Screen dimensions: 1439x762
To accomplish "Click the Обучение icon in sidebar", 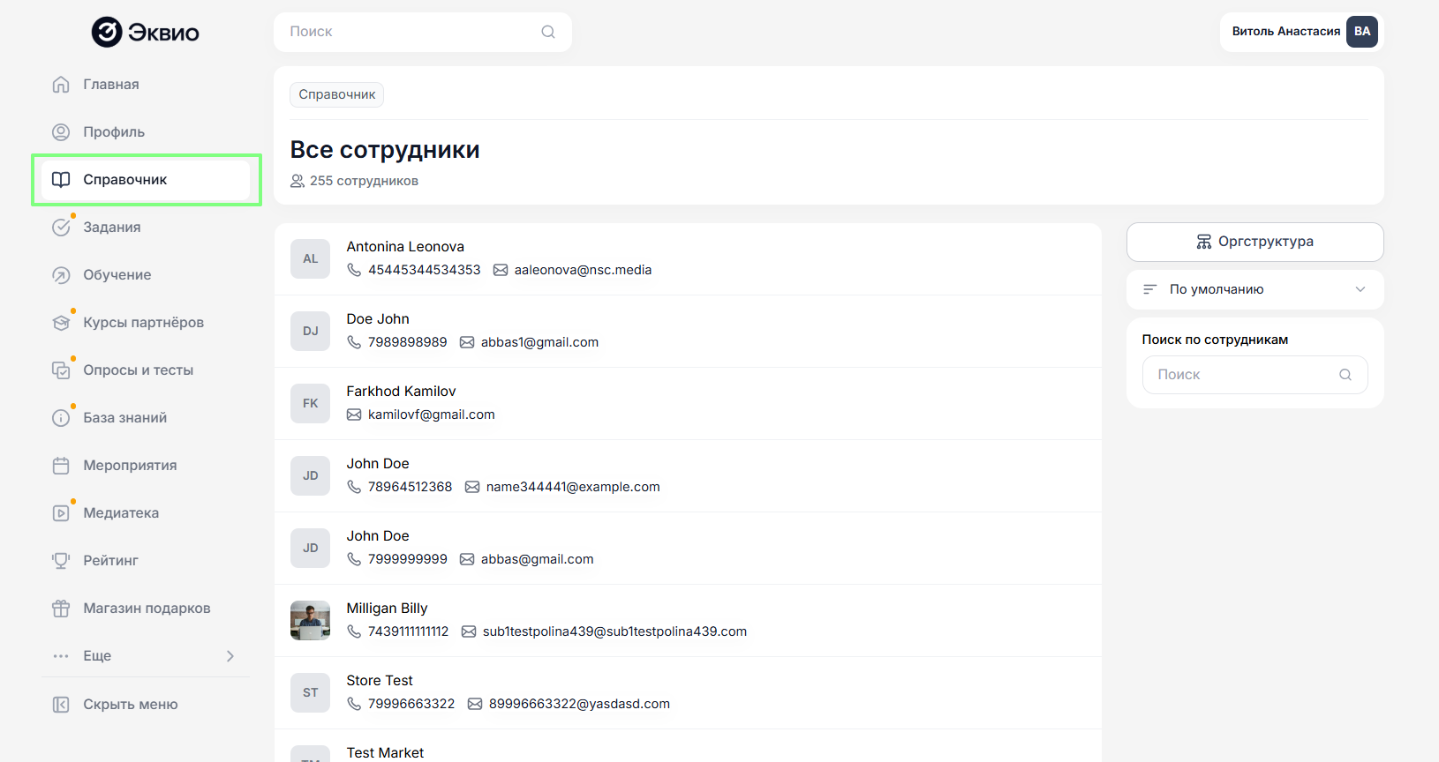I will (x=61, y=275).
